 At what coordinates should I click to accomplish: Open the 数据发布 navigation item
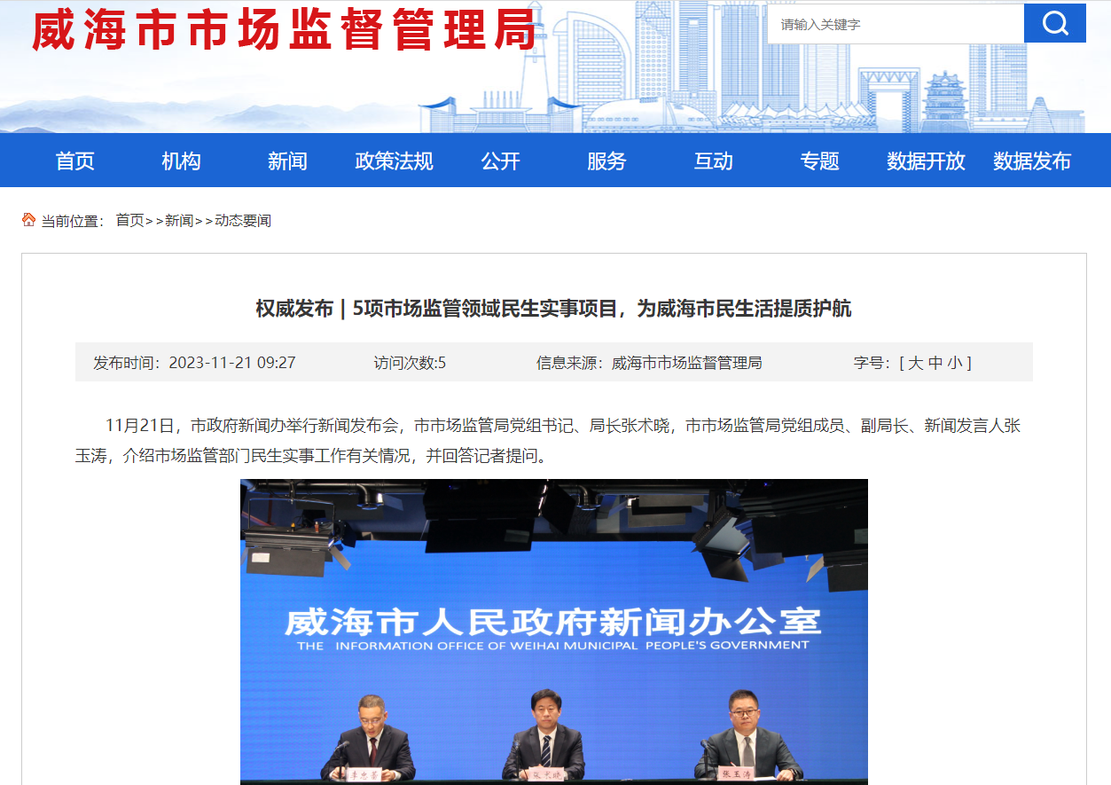click(1032, 161)
